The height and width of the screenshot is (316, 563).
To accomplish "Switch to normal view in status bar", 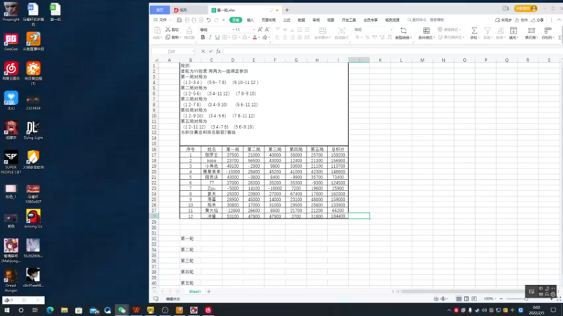I will pyautogui.click(x=459, y=299).
